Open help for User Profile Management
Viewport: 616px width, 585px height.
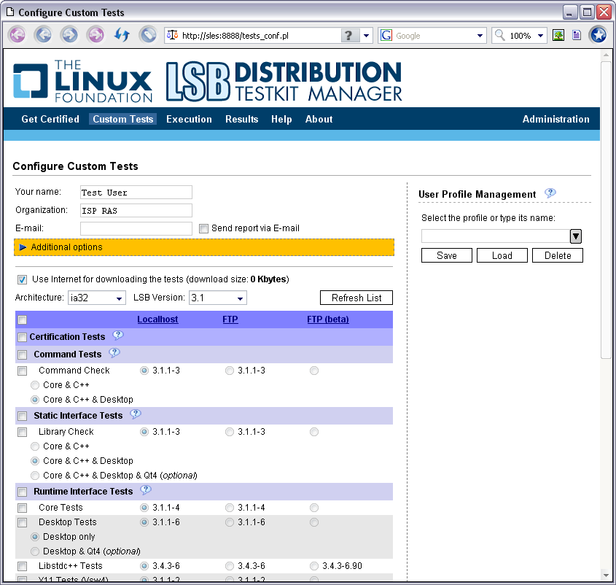[x=550, y=193]
